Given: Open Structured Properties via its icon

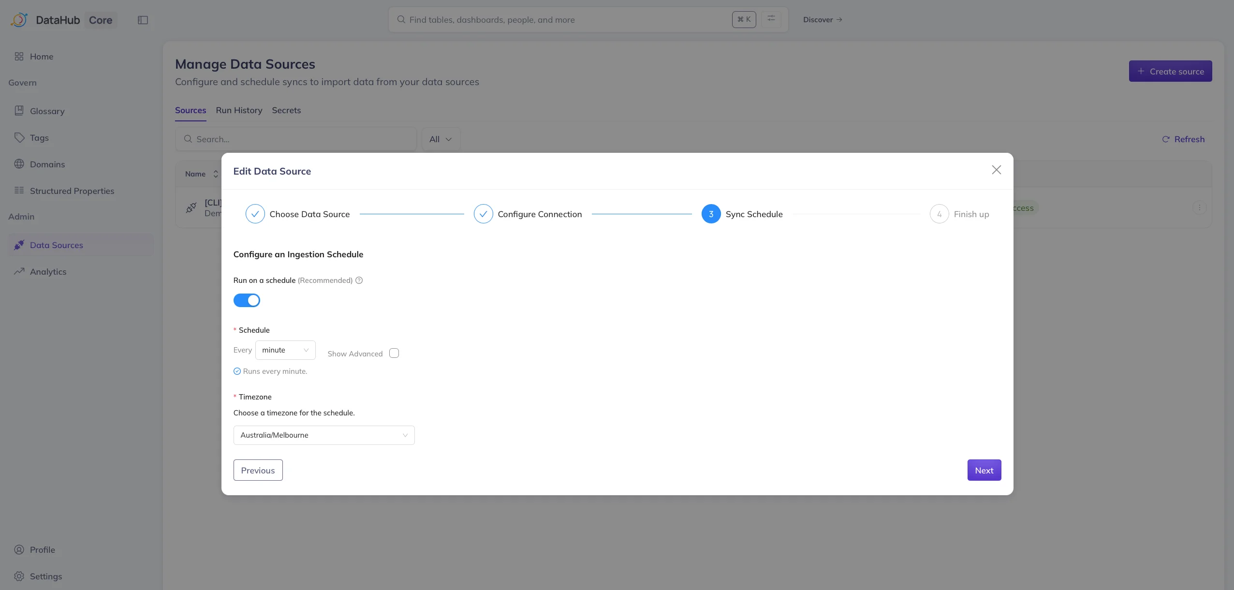Looking at the screenshot, I should click(x=19, y=191).
